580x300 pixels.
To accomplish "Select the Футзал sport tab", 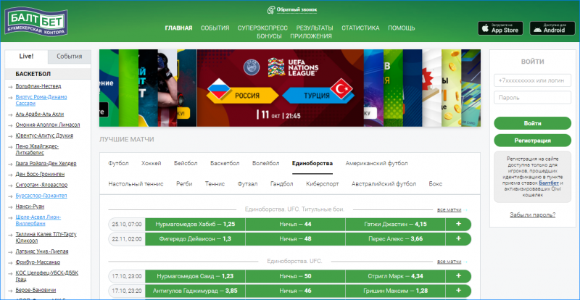I will pyautogui.click(x=247, y=184).
